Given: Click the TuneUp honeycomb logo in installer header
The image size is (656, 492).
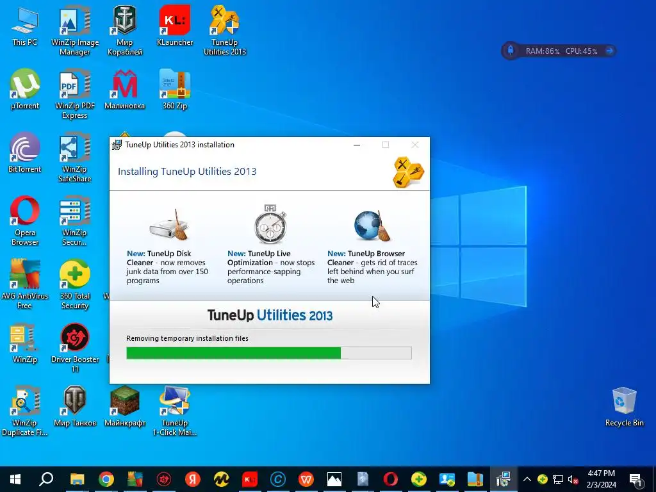Looking at the screenshot, I should 408,172.
